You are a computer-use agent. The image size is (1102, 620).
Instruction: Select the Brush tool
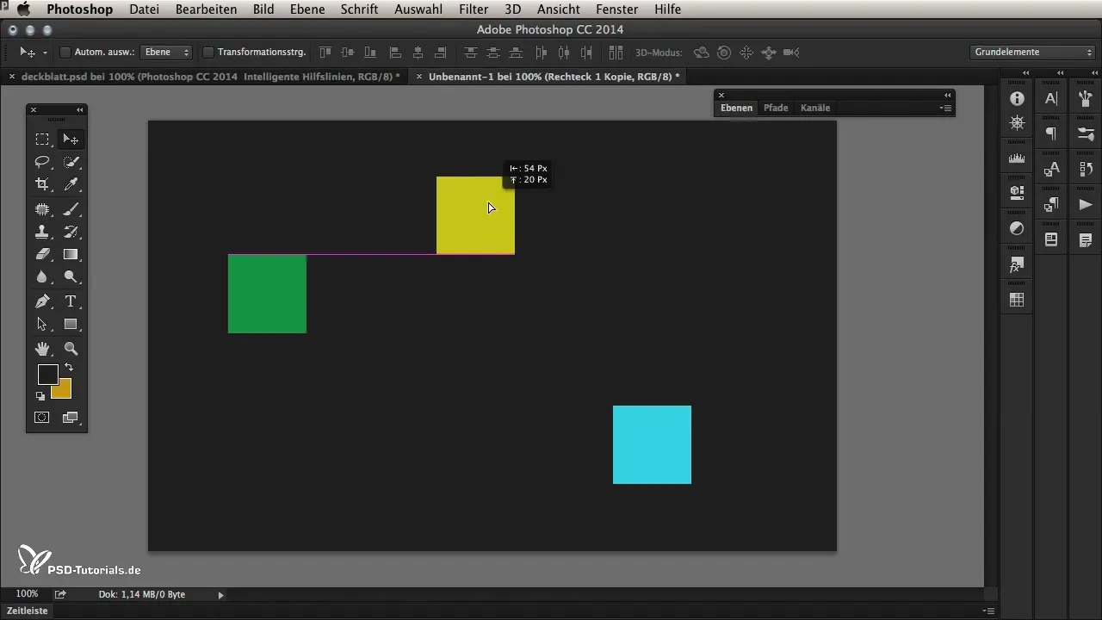[x=71, y=208]
